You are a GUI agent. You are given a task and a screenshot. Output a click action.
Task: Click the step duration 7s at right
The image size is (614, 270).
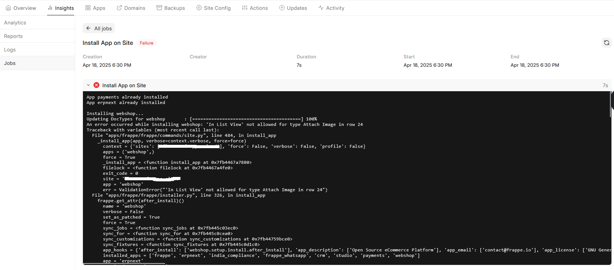[x=605, y=85]
